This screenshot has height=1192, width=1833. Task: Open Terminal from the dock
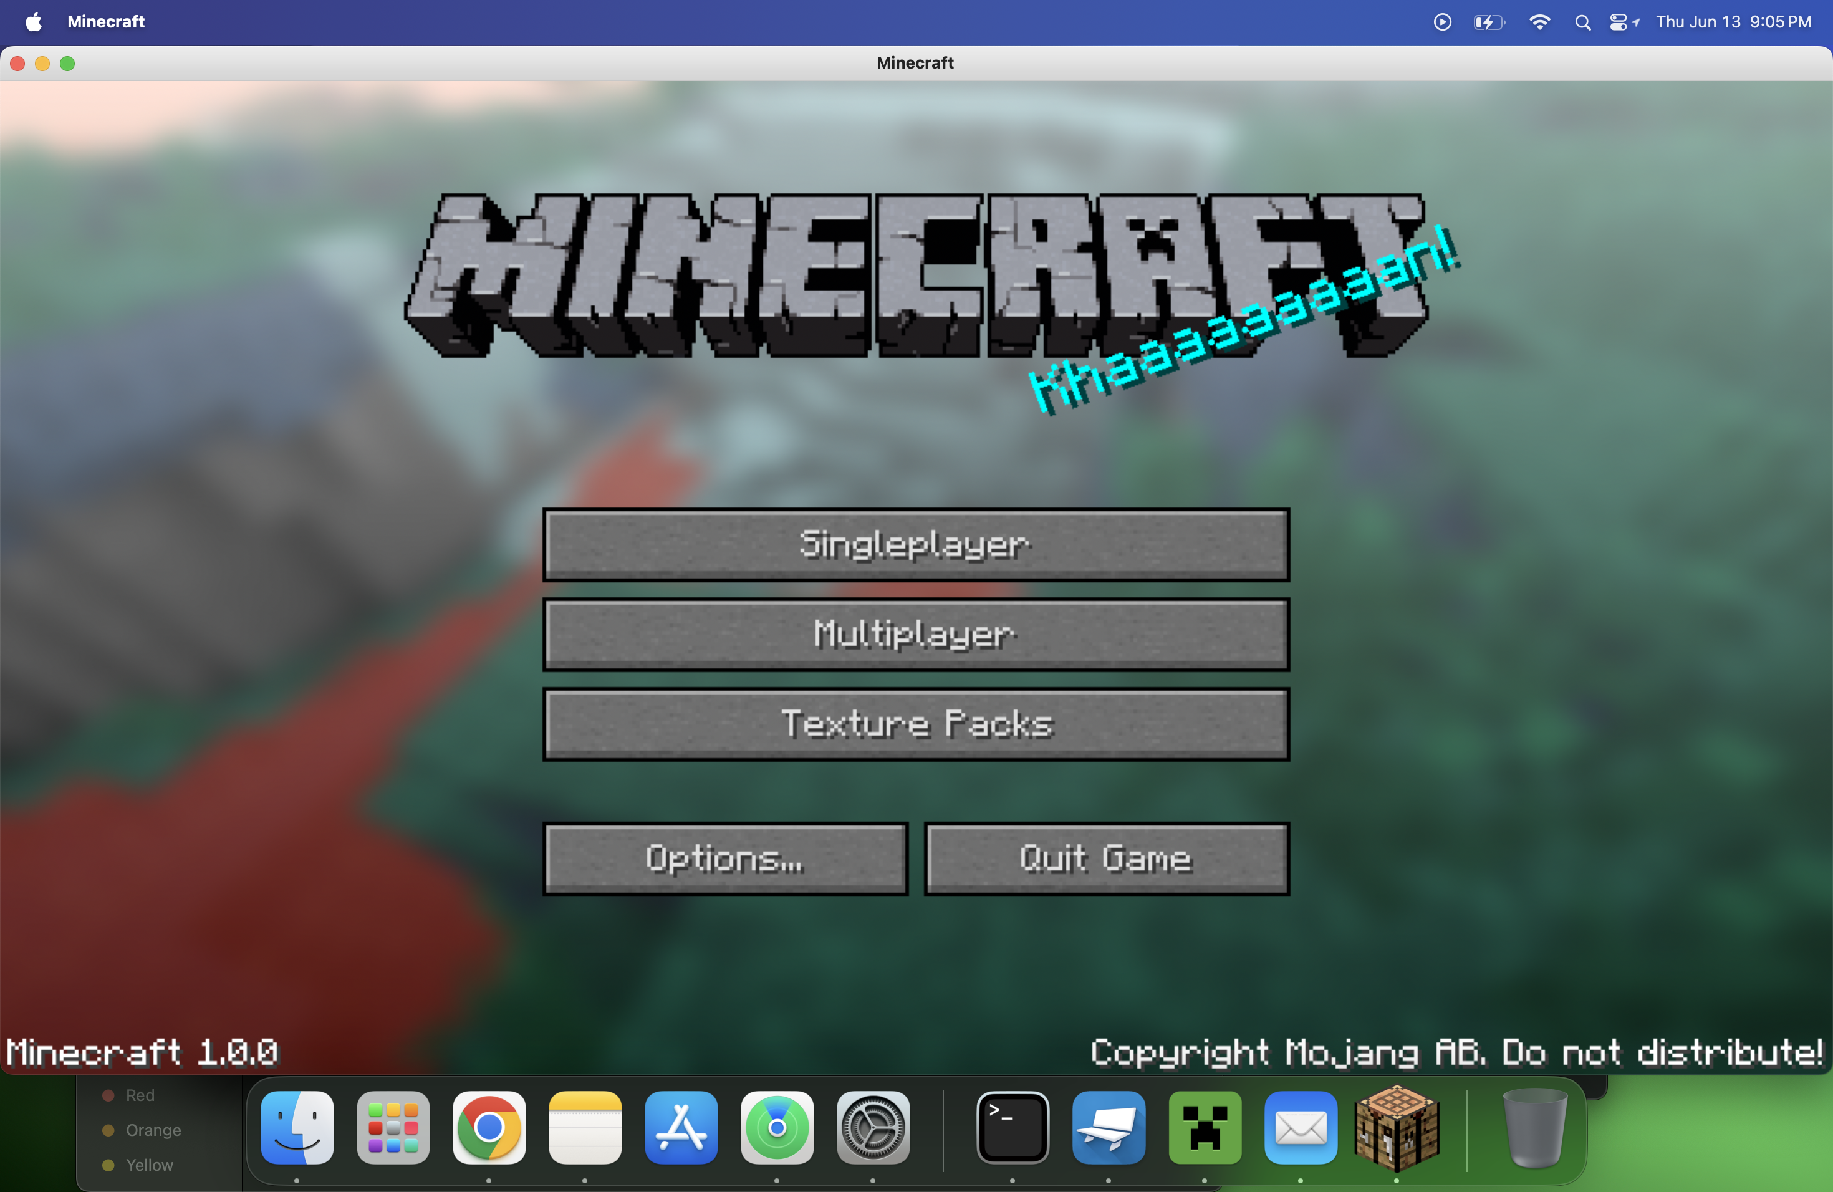tap(1012, 1127)
